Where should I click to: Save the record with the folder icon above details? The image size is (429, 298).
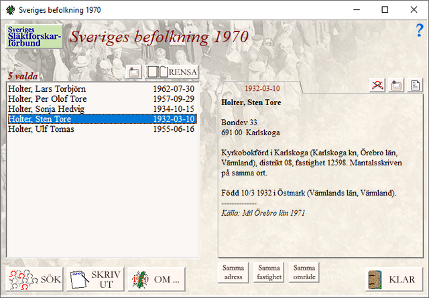tap(396, 85)
